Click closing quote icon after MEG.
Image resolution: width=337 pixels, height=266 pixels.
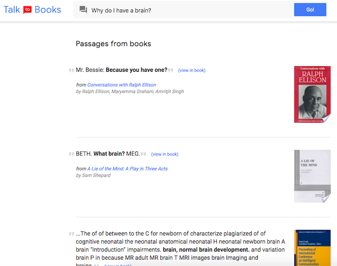tap(144, 154)
